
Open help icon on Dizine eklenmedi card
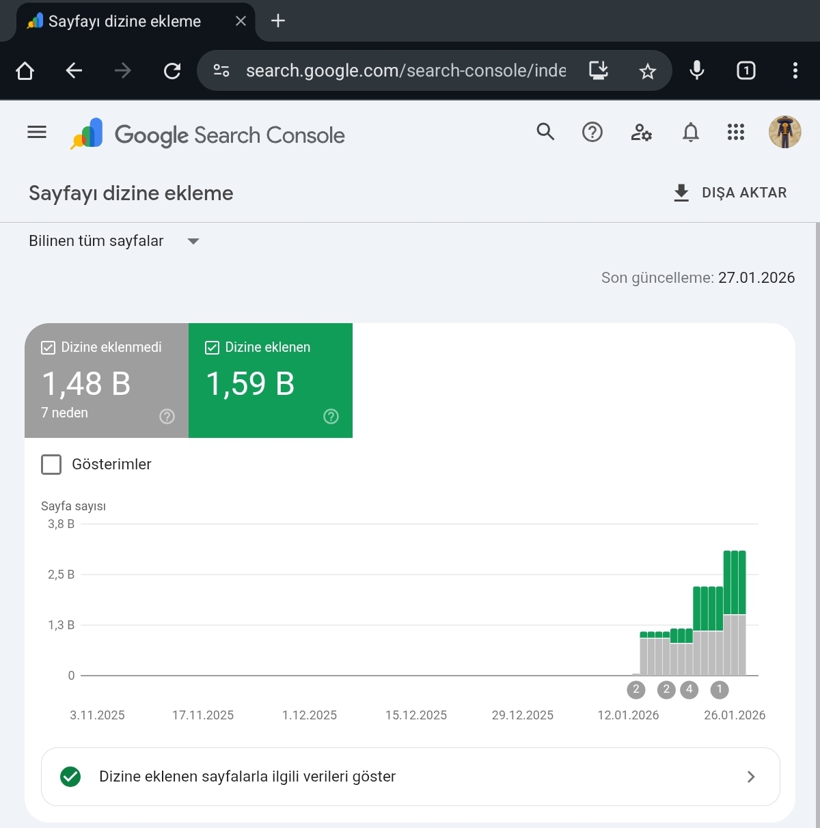(167, 417)
